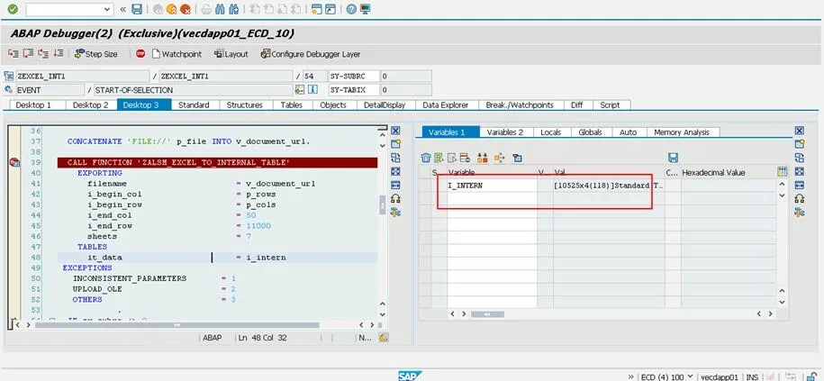The width and height of the screenshot is (824, 381).
Task: Open the Memory Analysis tab
Action: 682,132
